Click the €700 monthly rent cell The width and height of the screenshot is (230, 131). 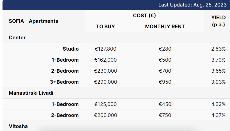(x=165, y=71)
